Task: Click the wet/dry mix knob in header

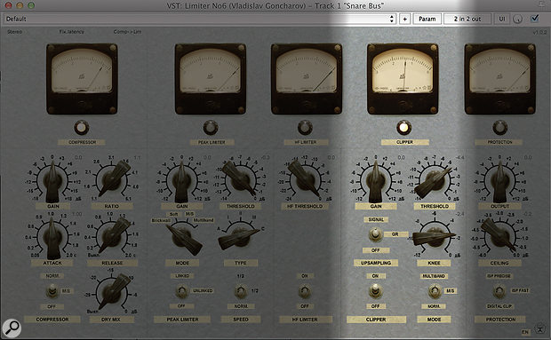Action: coord(517,19)
